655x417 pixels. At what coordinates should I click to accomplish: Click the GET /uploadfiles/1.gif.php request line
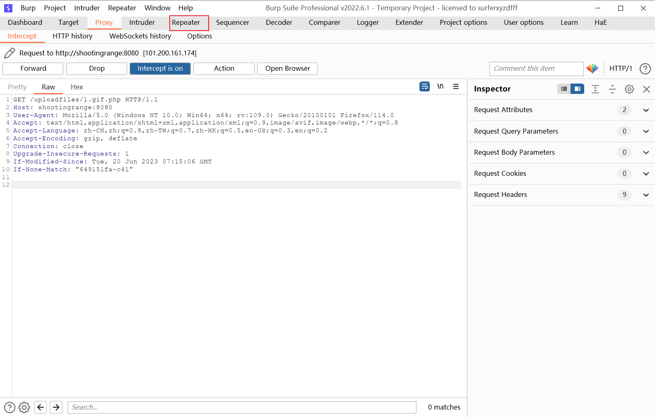(85, 100)
